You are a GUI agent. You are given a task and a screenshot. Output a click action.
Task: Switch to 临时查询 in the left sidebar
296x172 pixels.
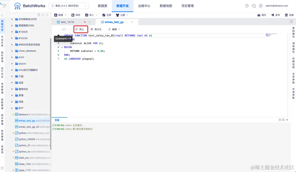click(3, 57)
